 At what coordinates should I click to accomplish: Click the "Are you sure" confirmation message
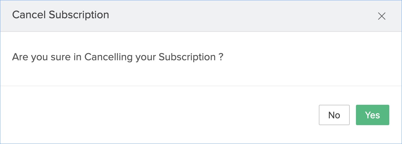(x=118, y=57)
